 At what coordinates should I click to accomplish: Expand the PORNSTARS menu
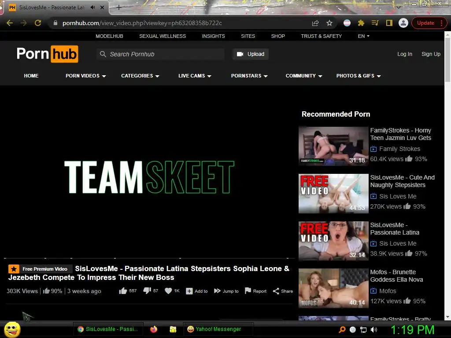[249, 76]
